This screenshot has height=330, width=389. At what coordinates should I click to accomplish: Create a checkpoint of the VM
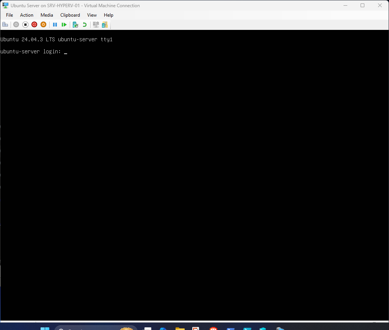click(75, 24)
